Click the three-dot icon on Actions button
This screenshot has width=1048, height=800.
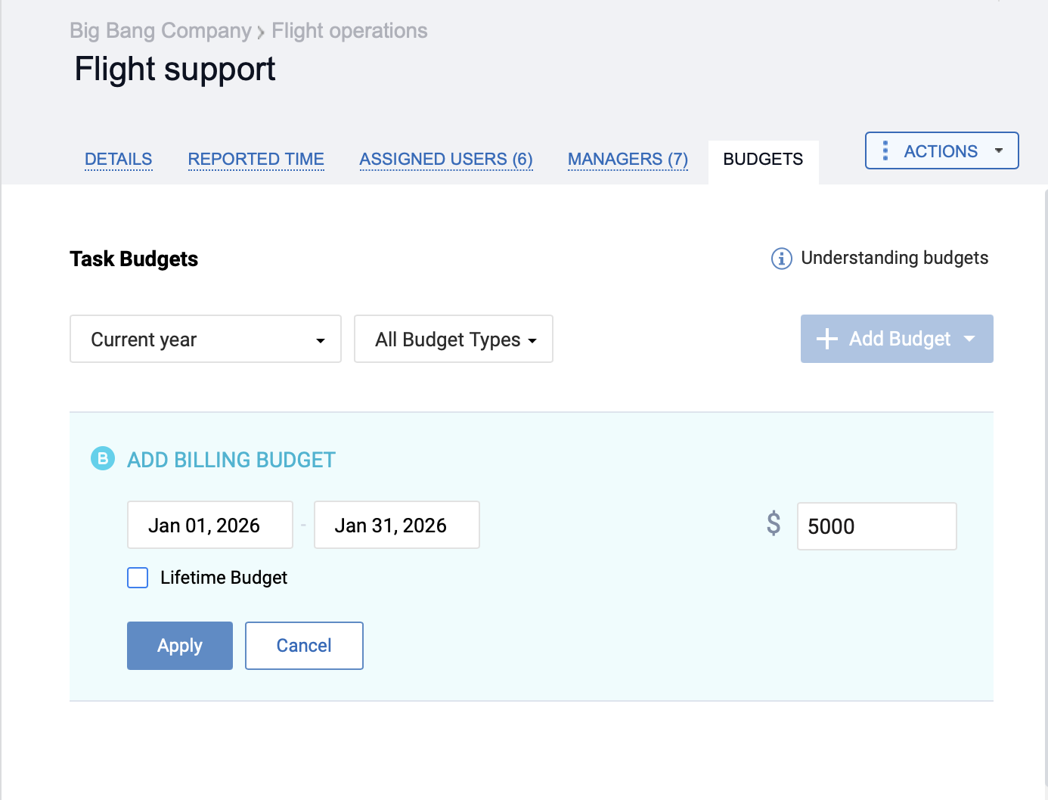[x=885, y=150]
